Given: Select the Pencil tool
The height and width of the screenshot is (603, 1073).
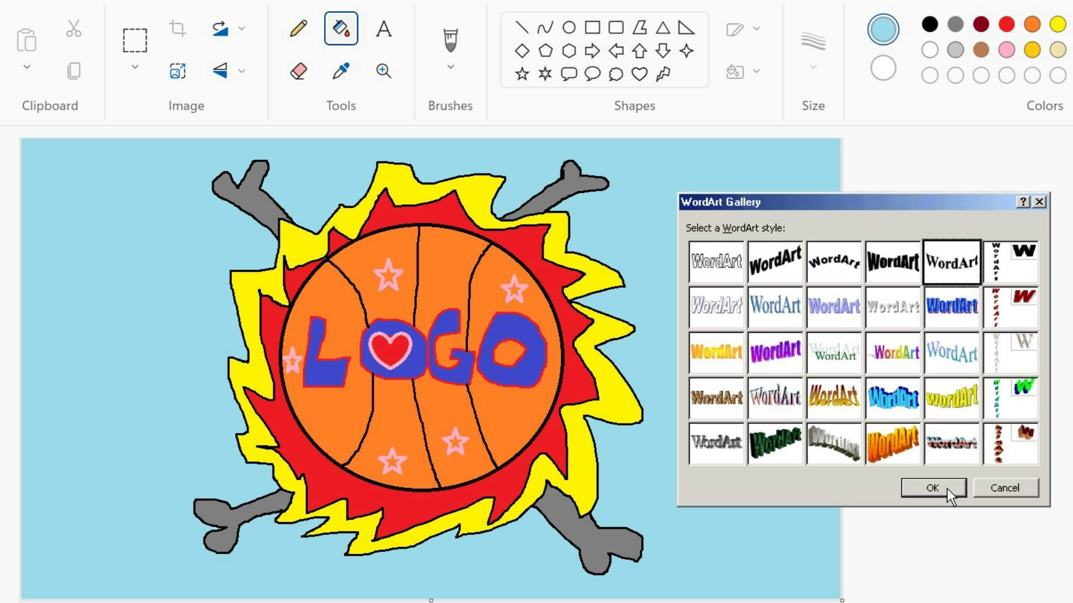Looking at the screenshot, I should point(298,28).
